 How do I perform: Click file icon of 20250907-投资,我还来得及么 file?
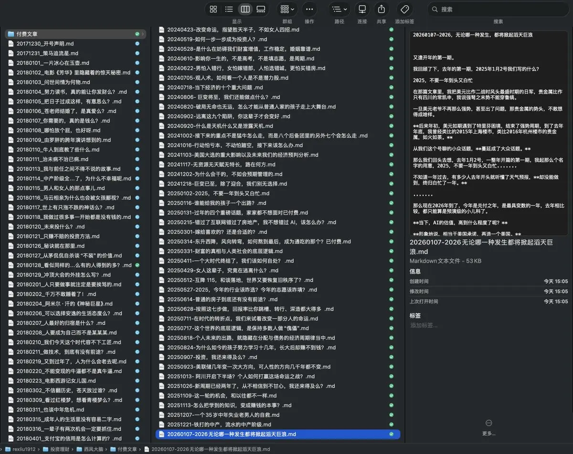click(161, 357)
